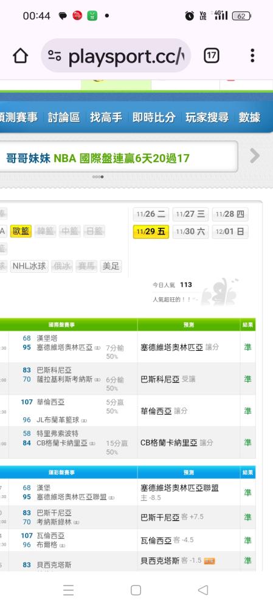
Task: Select the 歐籃 league tab
Action: coord(21,231)
